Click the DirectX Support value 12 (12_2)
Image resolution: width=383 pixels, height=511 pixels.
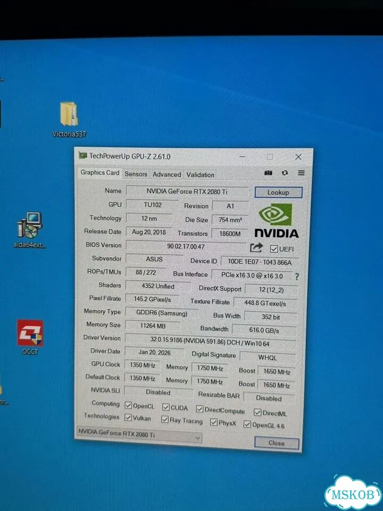coord(271,290)
